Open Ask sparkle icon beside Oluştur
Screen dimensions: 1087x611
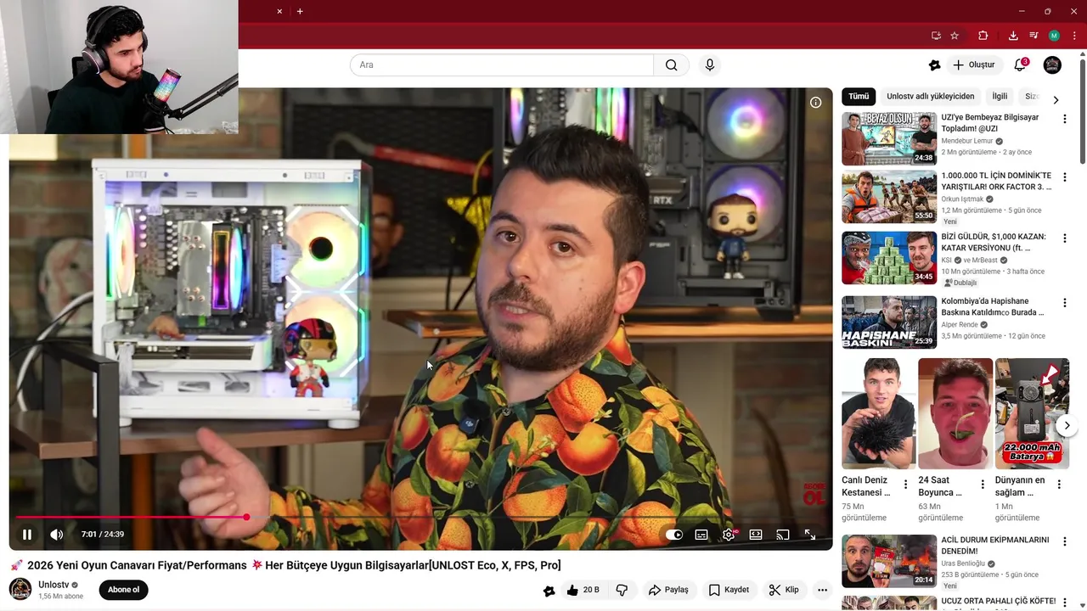(x=935, y=65)
